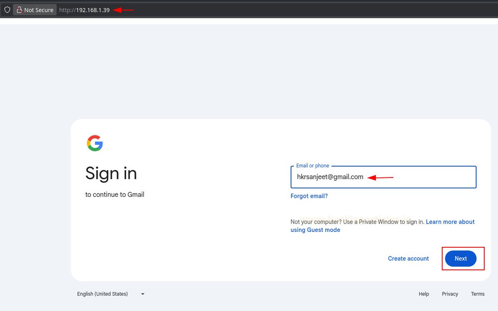This screenshot has height=311, width=498.
Task: Open the Privacy page from the footer
Action: [450, 294]
